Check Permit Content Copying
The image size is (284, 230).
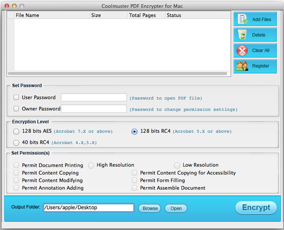tap(16, 173)
